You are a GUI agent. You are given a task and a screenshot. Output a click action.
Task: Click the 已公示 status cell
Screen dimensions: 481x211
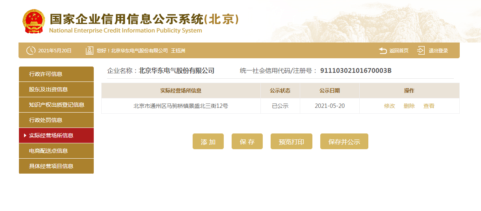280,106
